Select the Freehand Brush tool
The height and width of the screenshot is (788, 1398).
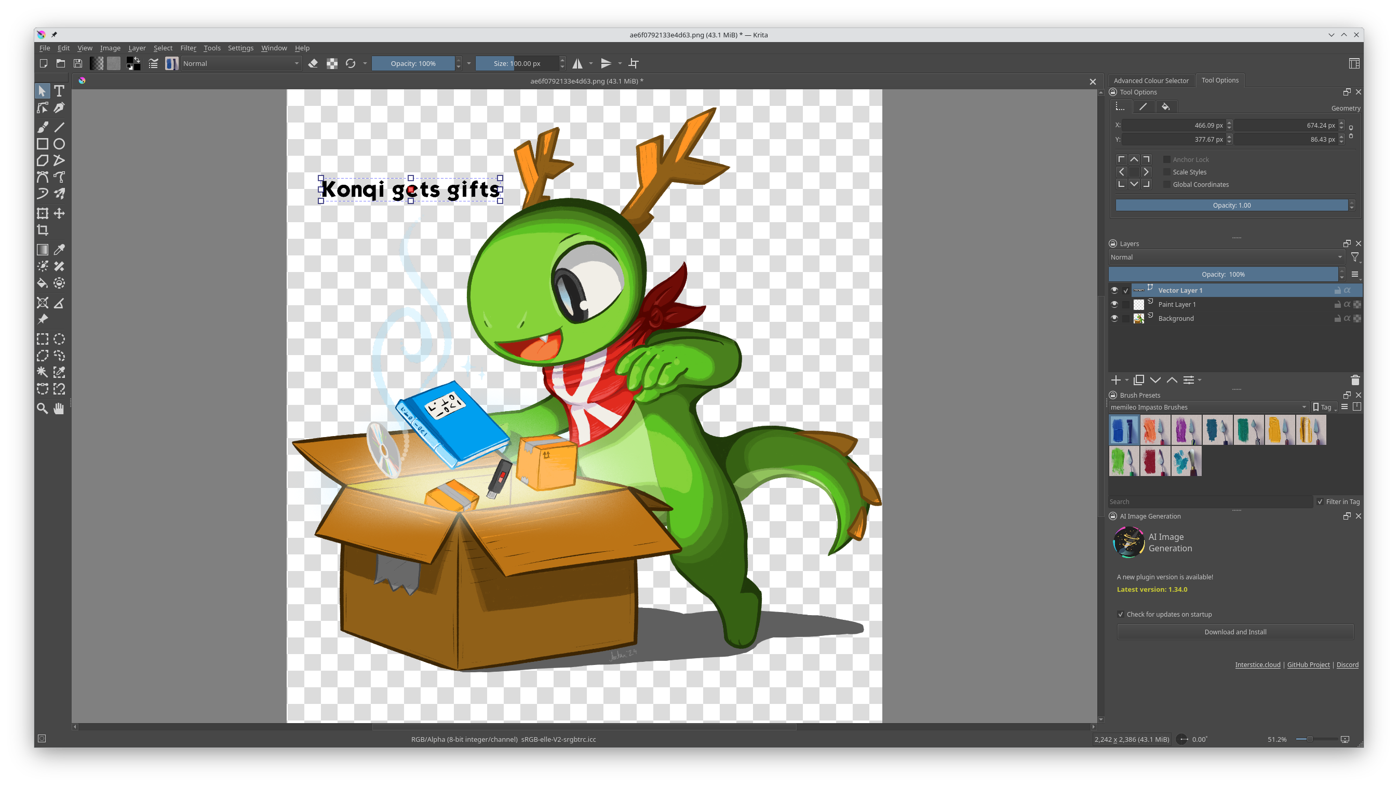tap(43, 127)
